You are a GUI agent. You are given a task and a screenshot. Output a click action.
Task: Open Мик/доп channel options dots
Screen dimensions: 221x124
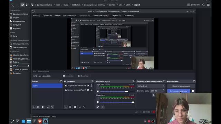pyautogui.click(x=98, y=99)
